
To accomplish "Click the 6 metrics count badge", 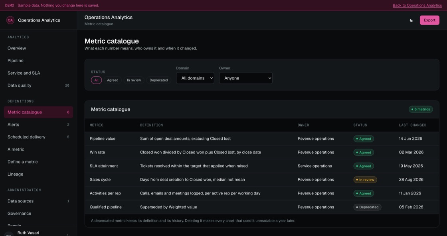I will click(x=421, y=109).
